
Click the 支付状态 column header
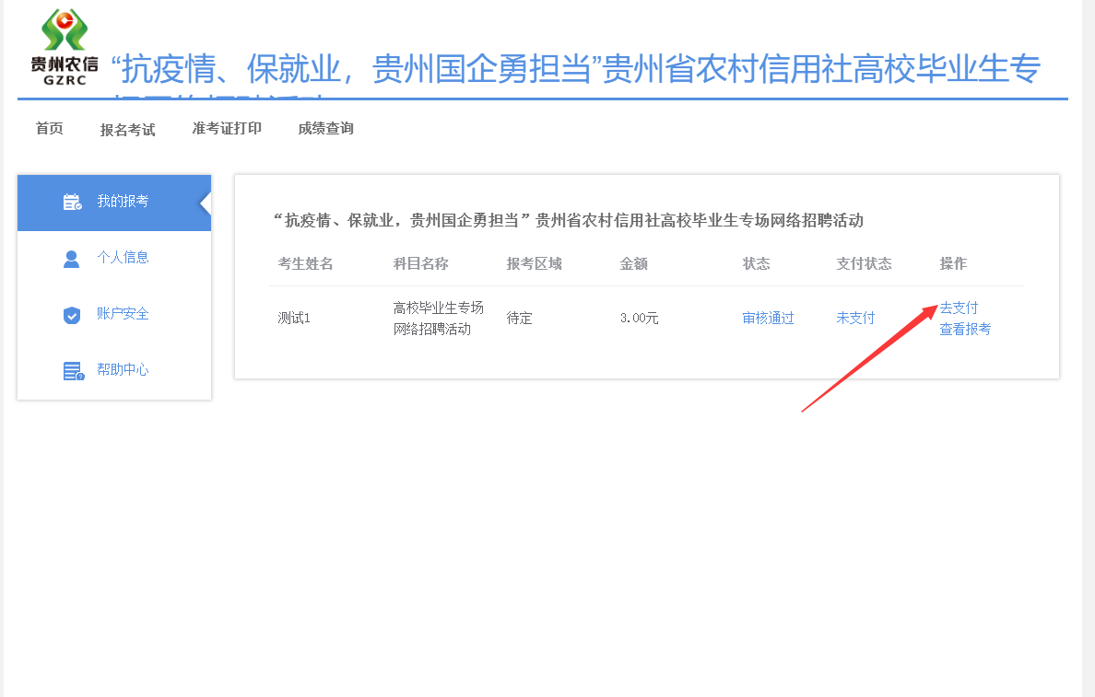[x=864, y=264]
